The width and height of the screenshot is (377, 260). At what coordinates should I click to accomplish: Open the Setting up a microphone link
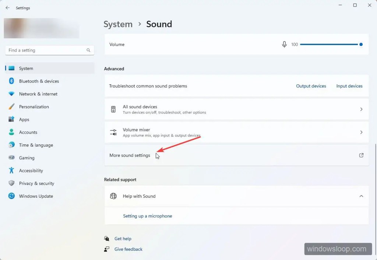[147, 216]
